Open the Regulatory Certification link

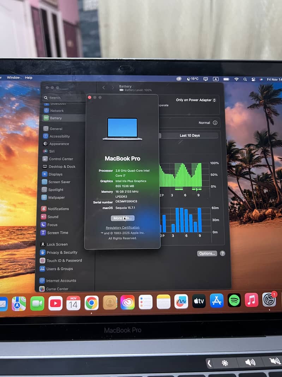(x=122, y=227)
